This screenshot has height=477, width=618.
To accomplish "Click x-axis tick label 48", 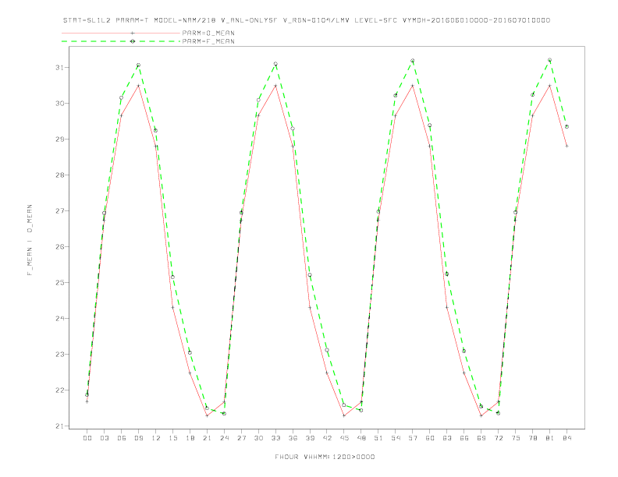I will pyautogui.click(x=361, y=438).
